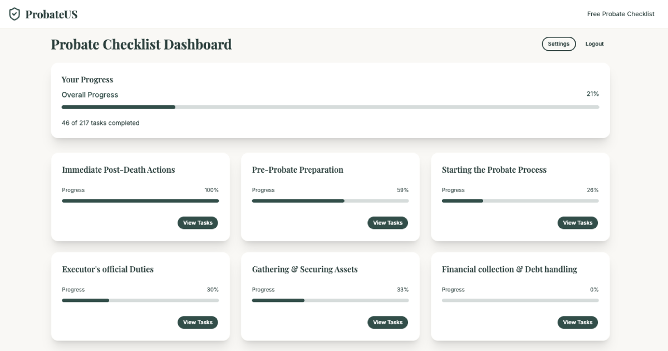Screen dimensions: 668x351
Task: Open the Free Probate Checklist link
Action: 621,14
